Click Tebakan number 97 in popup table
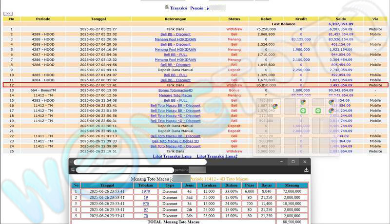 146,209
